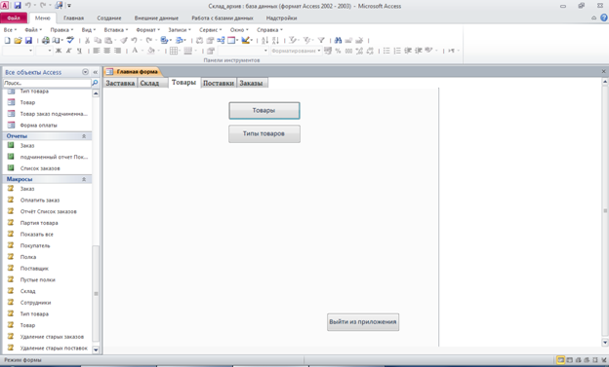
Task: Open the Заказы form tab
Action: tap(252, 83)
